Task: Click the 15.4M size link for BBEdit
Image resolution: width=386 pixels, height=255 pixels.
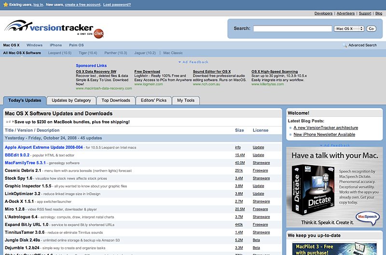Action: (x=240, y=155)
